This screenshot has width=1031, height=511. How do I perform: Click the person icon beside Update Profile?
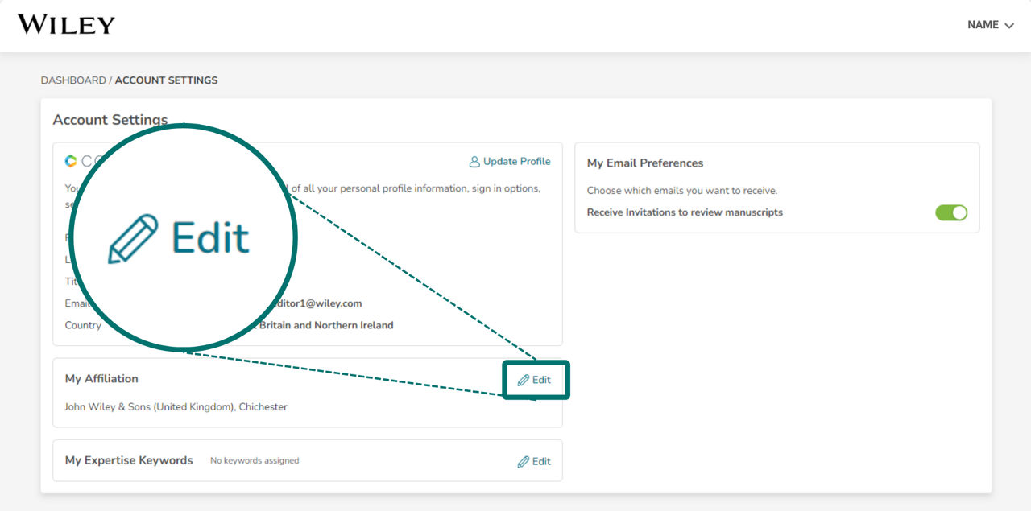(x=474, y=162)
